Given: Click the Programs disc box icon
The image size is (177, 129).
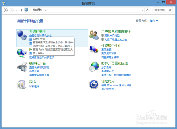Looking at the screenshot, I should [22, 84].
